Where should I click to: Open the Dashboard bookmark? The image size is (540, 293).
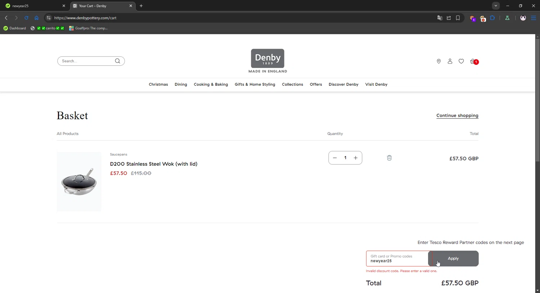point(14,28)
